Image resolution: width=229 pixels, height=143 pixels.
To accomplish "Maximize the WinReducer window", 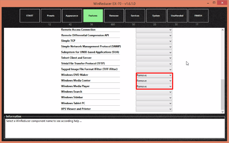I will pyautogui.click(x=214, y=3).
